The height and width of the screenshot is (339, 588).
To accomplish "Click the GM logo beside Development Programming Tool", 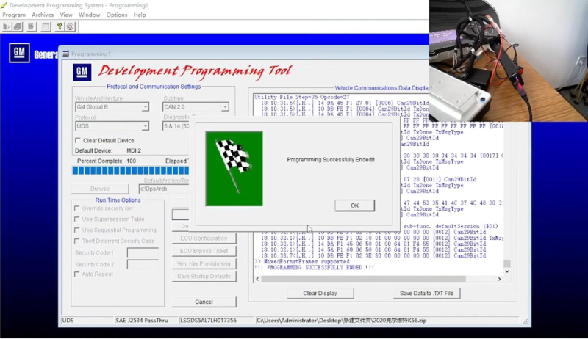I will (x=82, y=72).
